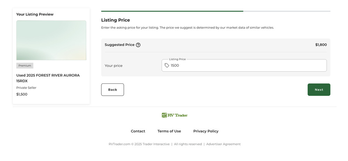Click the RVTrader.com copyright text
The width and height of the screenshot is (348, 161).
(x=139, y=144)
